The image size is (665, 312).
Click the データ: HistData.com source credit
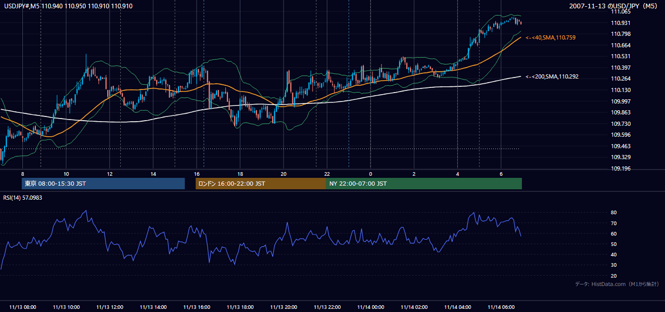coord(617,284)
